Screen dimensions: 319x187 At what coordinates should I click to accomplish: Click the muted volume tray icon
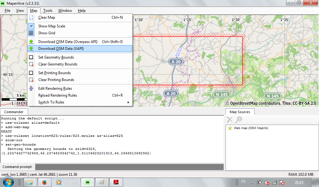(267, 183)
